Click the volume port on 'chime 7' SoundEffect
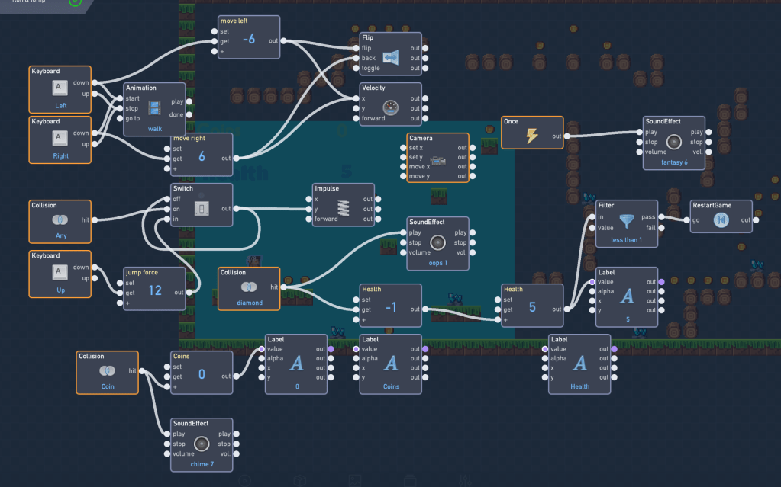 [x=168, y=453]
